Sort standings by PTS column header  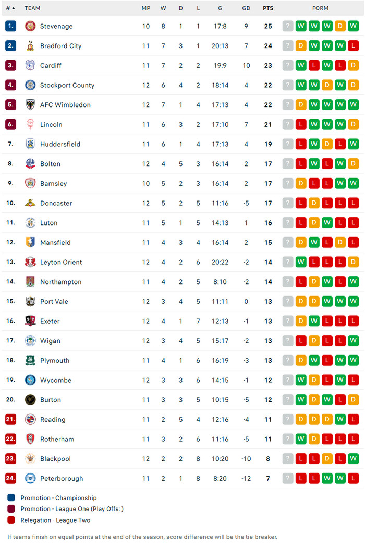click(x=268, y=8)
